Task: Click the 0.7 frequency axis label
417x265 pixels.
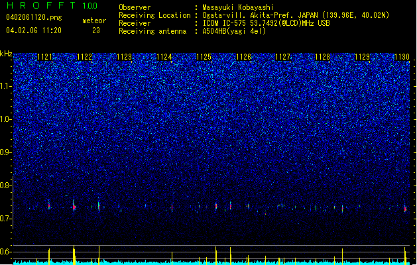Action: pyautogui.click(x=6, y=219)
